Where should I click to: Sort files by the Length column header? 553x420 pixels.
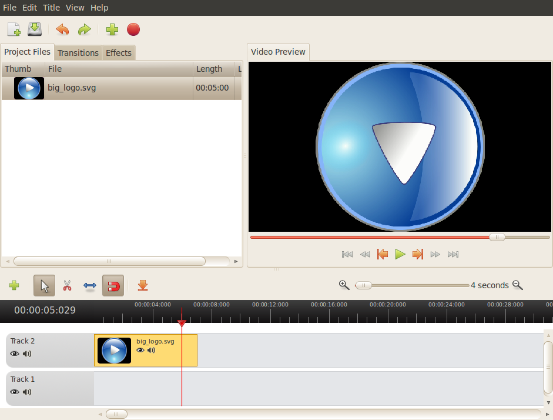coord(209,69)
